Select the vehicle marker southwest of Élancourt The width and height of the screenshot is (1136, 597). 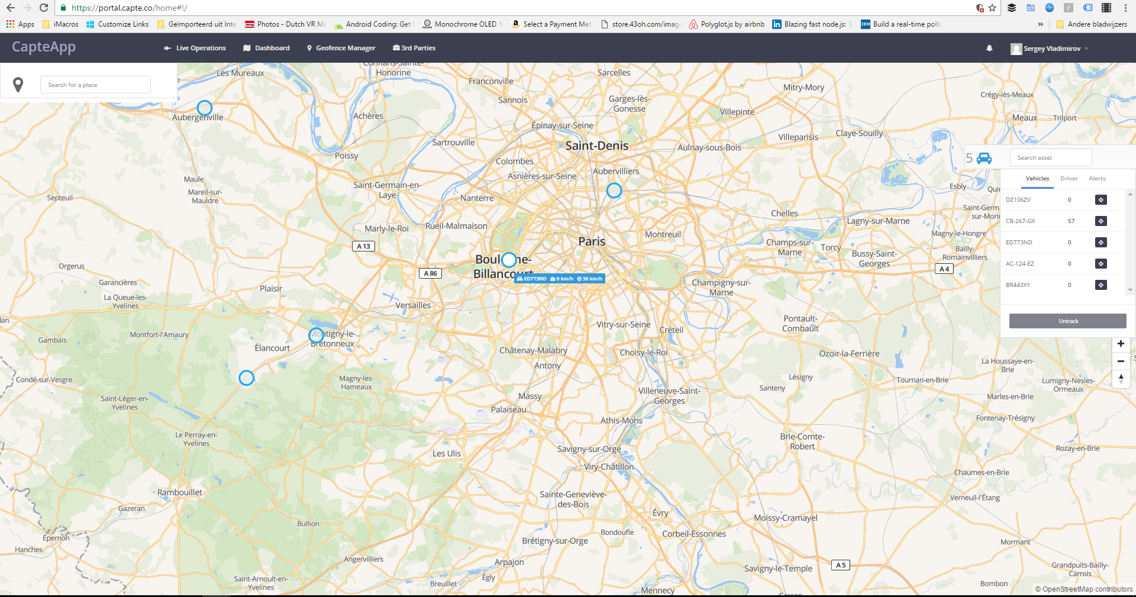pyautogui.click(x=247, y=377)
